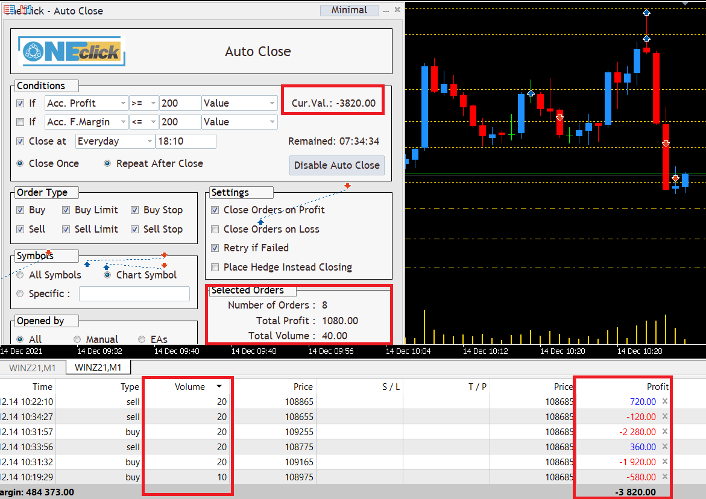Enable Close Orders on Loss

tap(215, 229)
